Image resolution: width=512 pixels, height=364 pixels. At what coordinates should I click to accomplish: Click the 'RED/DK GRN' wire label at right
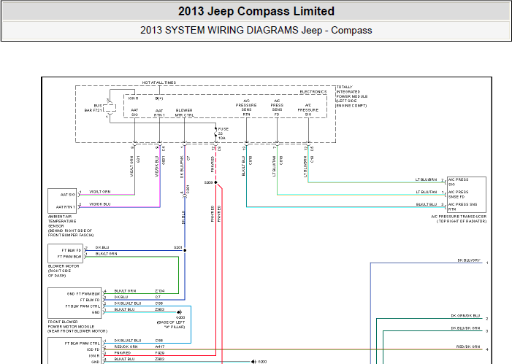468,346
